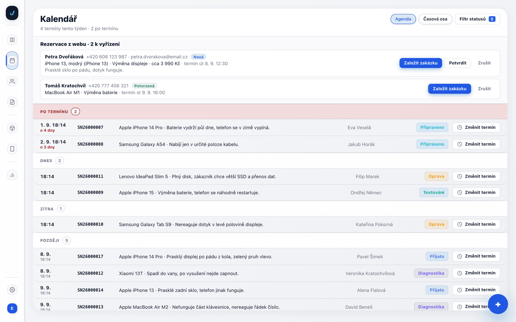516x322 pixels.
Task: Click the Po termínu section header
Action: pos(270,111)
